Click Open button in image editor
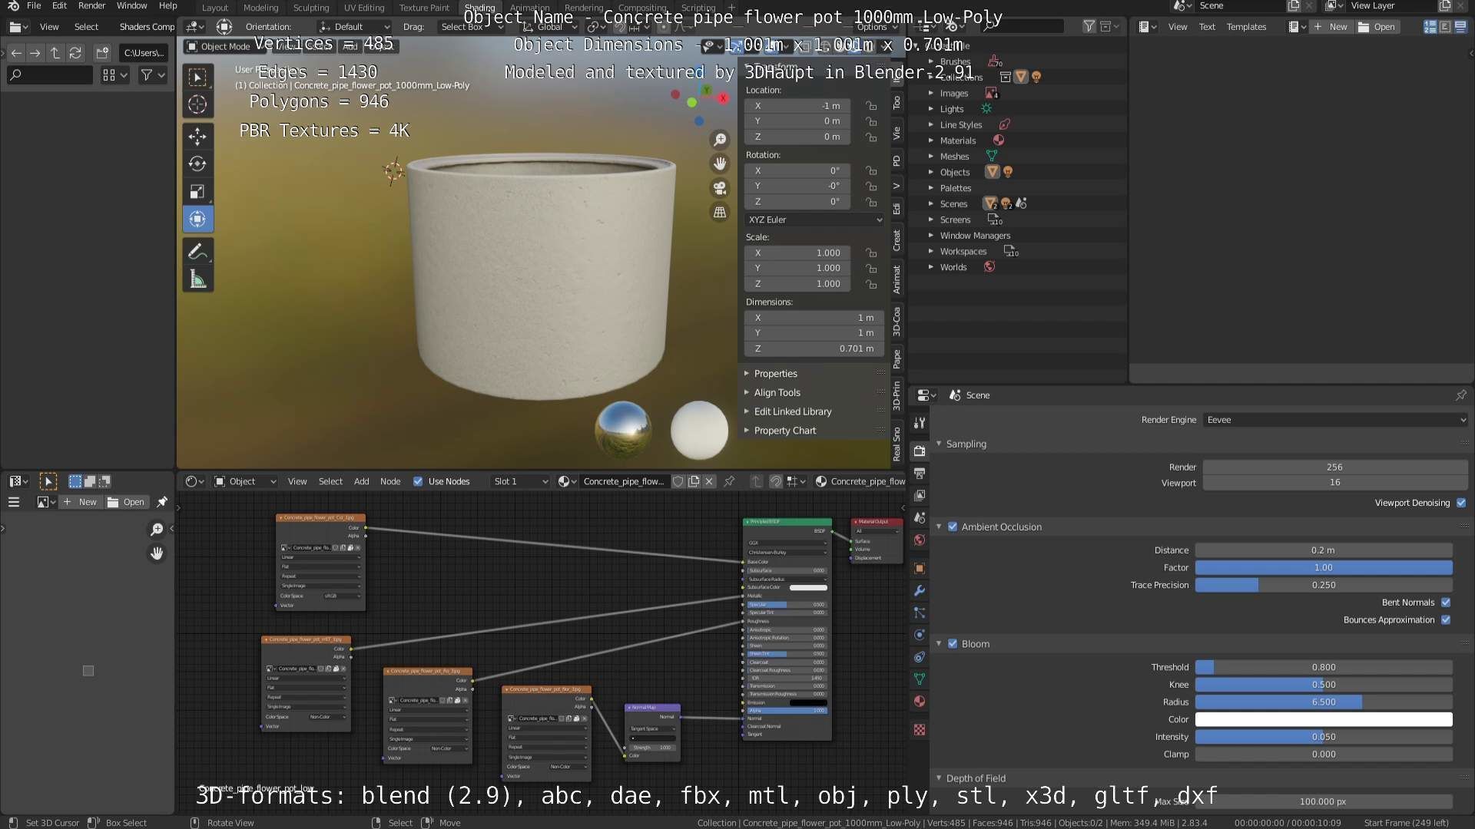The image size is (1475, 829). tap(126, 502)
